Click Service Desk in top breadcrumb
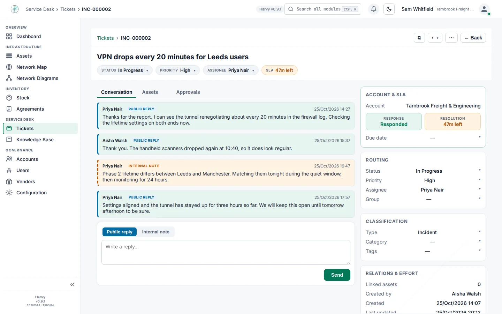Screen dimensions: 502x314 [x=40, y=9]
